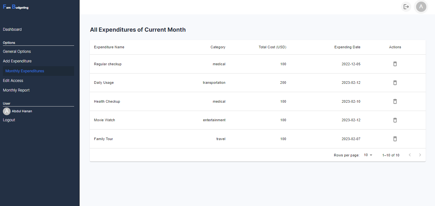
Task: Delete the Movie Watch expenditure
Action: pos(395,120)
